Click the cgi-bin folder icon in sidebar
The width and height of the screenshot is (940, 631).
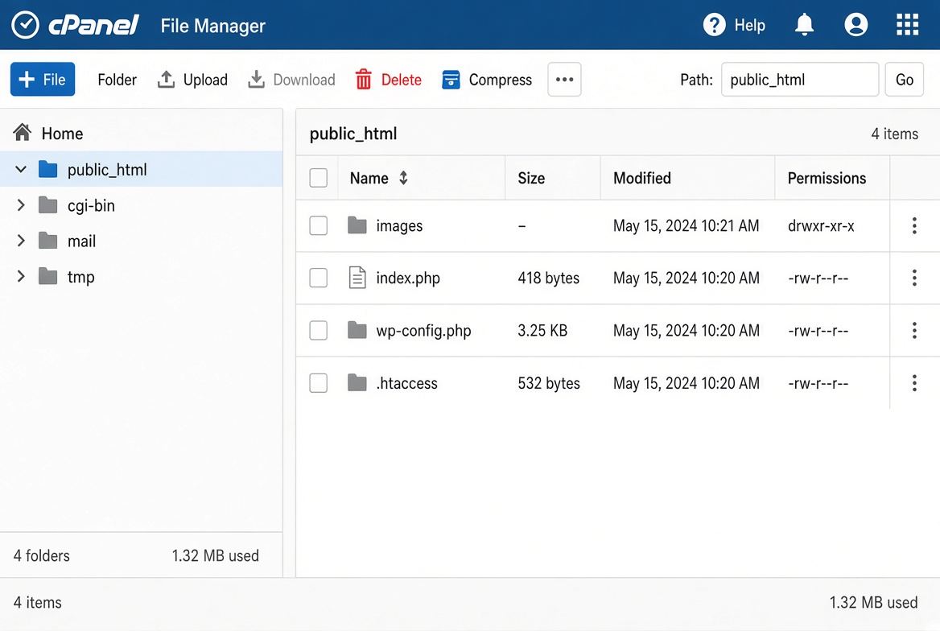coord(48,205)
